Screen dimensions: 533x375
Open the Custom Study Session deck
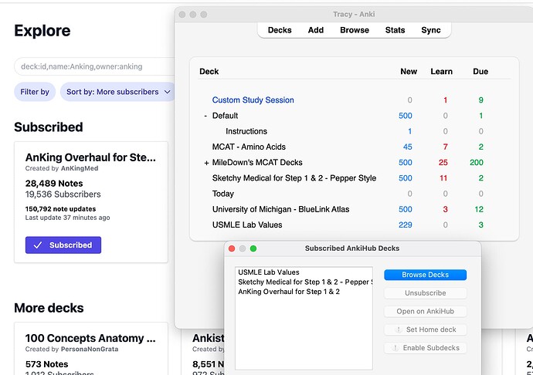[x=253, y=100]
